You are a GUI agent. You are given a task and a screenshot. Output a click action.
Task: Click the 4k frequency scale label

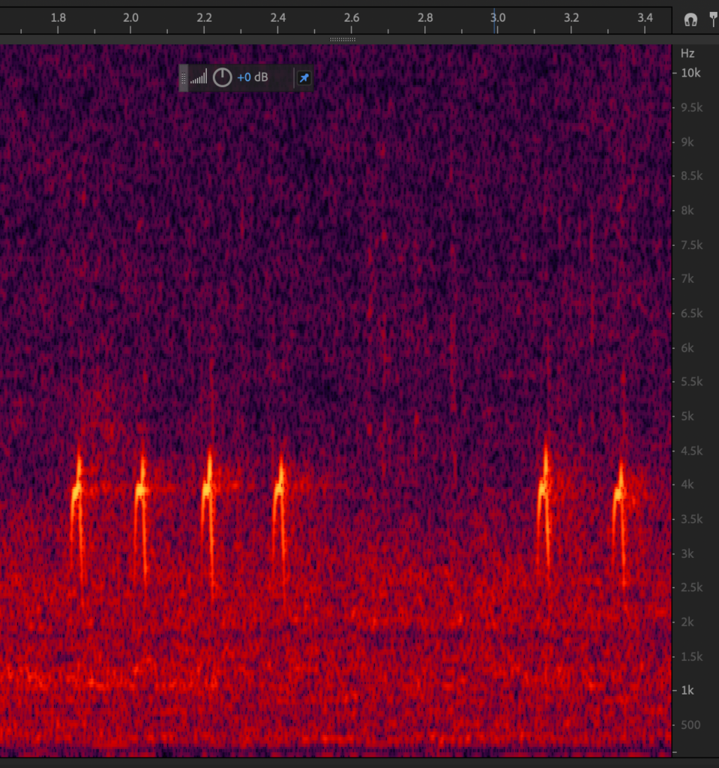688,484
